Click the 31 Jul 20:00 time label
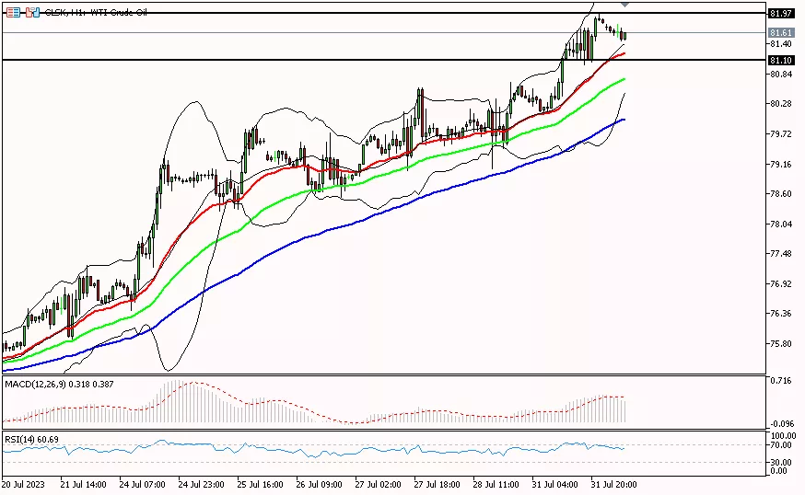This screenshot has width=805, height=495. pos(614,485)
